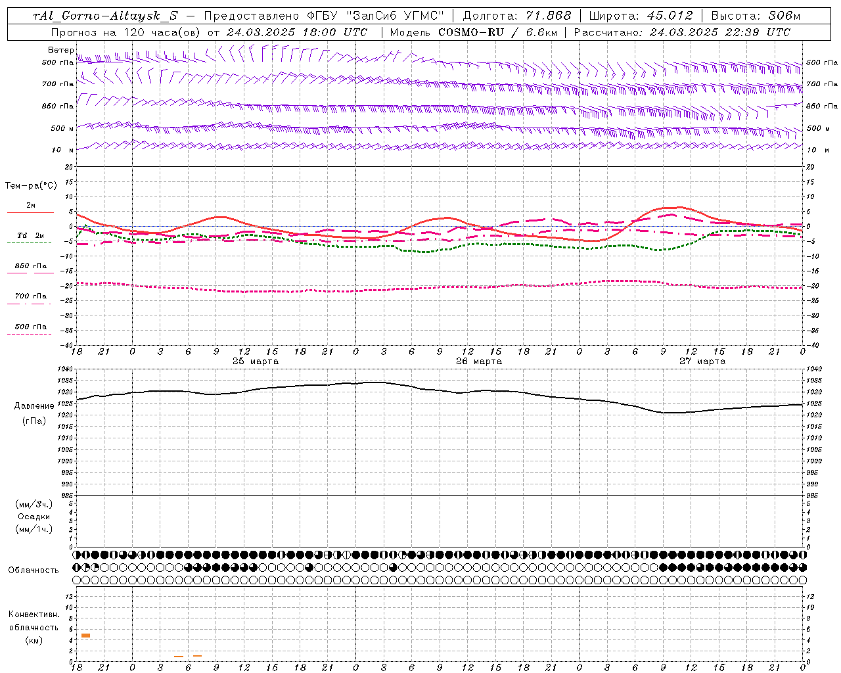This screenshot has width=841, height=673.
Task: Click the Облачность cloudiness label
Action: coord(34,570)
